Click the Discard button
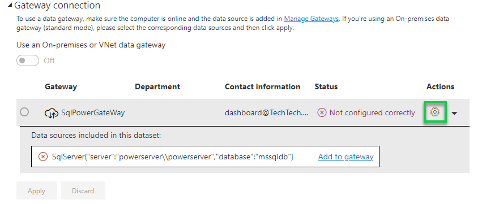482x204 pixels. coord(83,191)
